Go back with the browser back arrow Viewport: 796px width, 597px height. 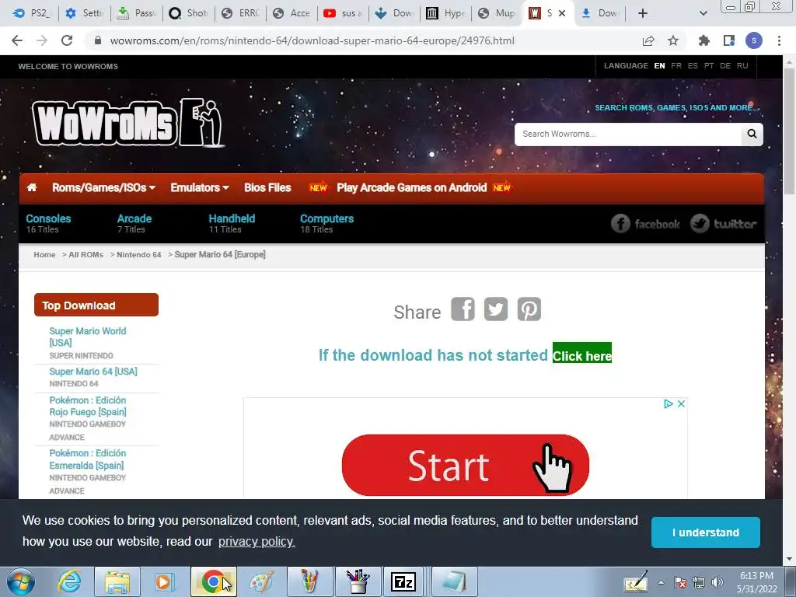(17, 40)
